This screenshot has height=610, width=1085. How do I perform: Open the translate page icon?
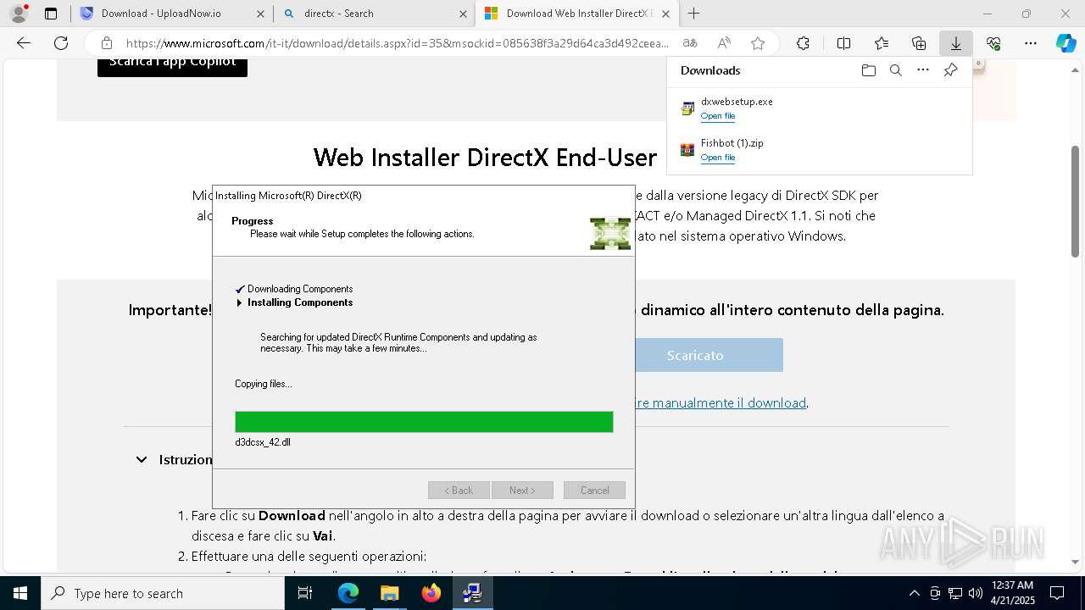690,43
